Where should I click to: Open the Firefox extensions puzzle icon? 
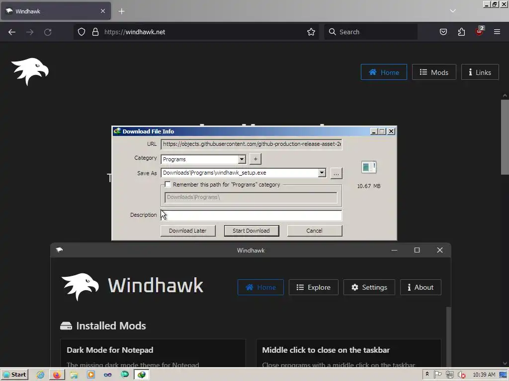461,32
